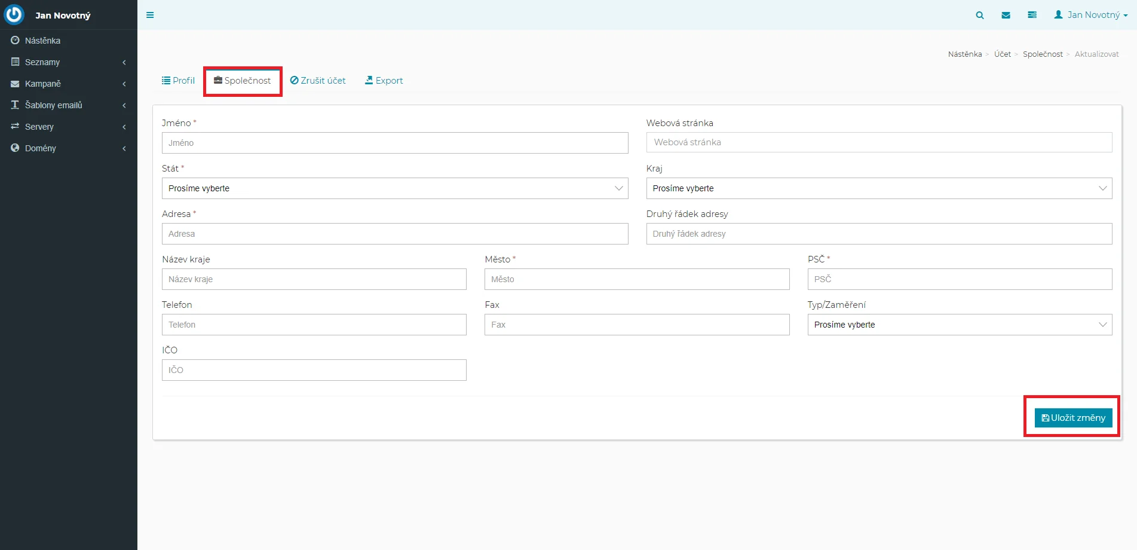Viewport: 1137px width, 550px height.
Task: Expand the Kampaně sidebar menu
Action: [x=68, y=84]
